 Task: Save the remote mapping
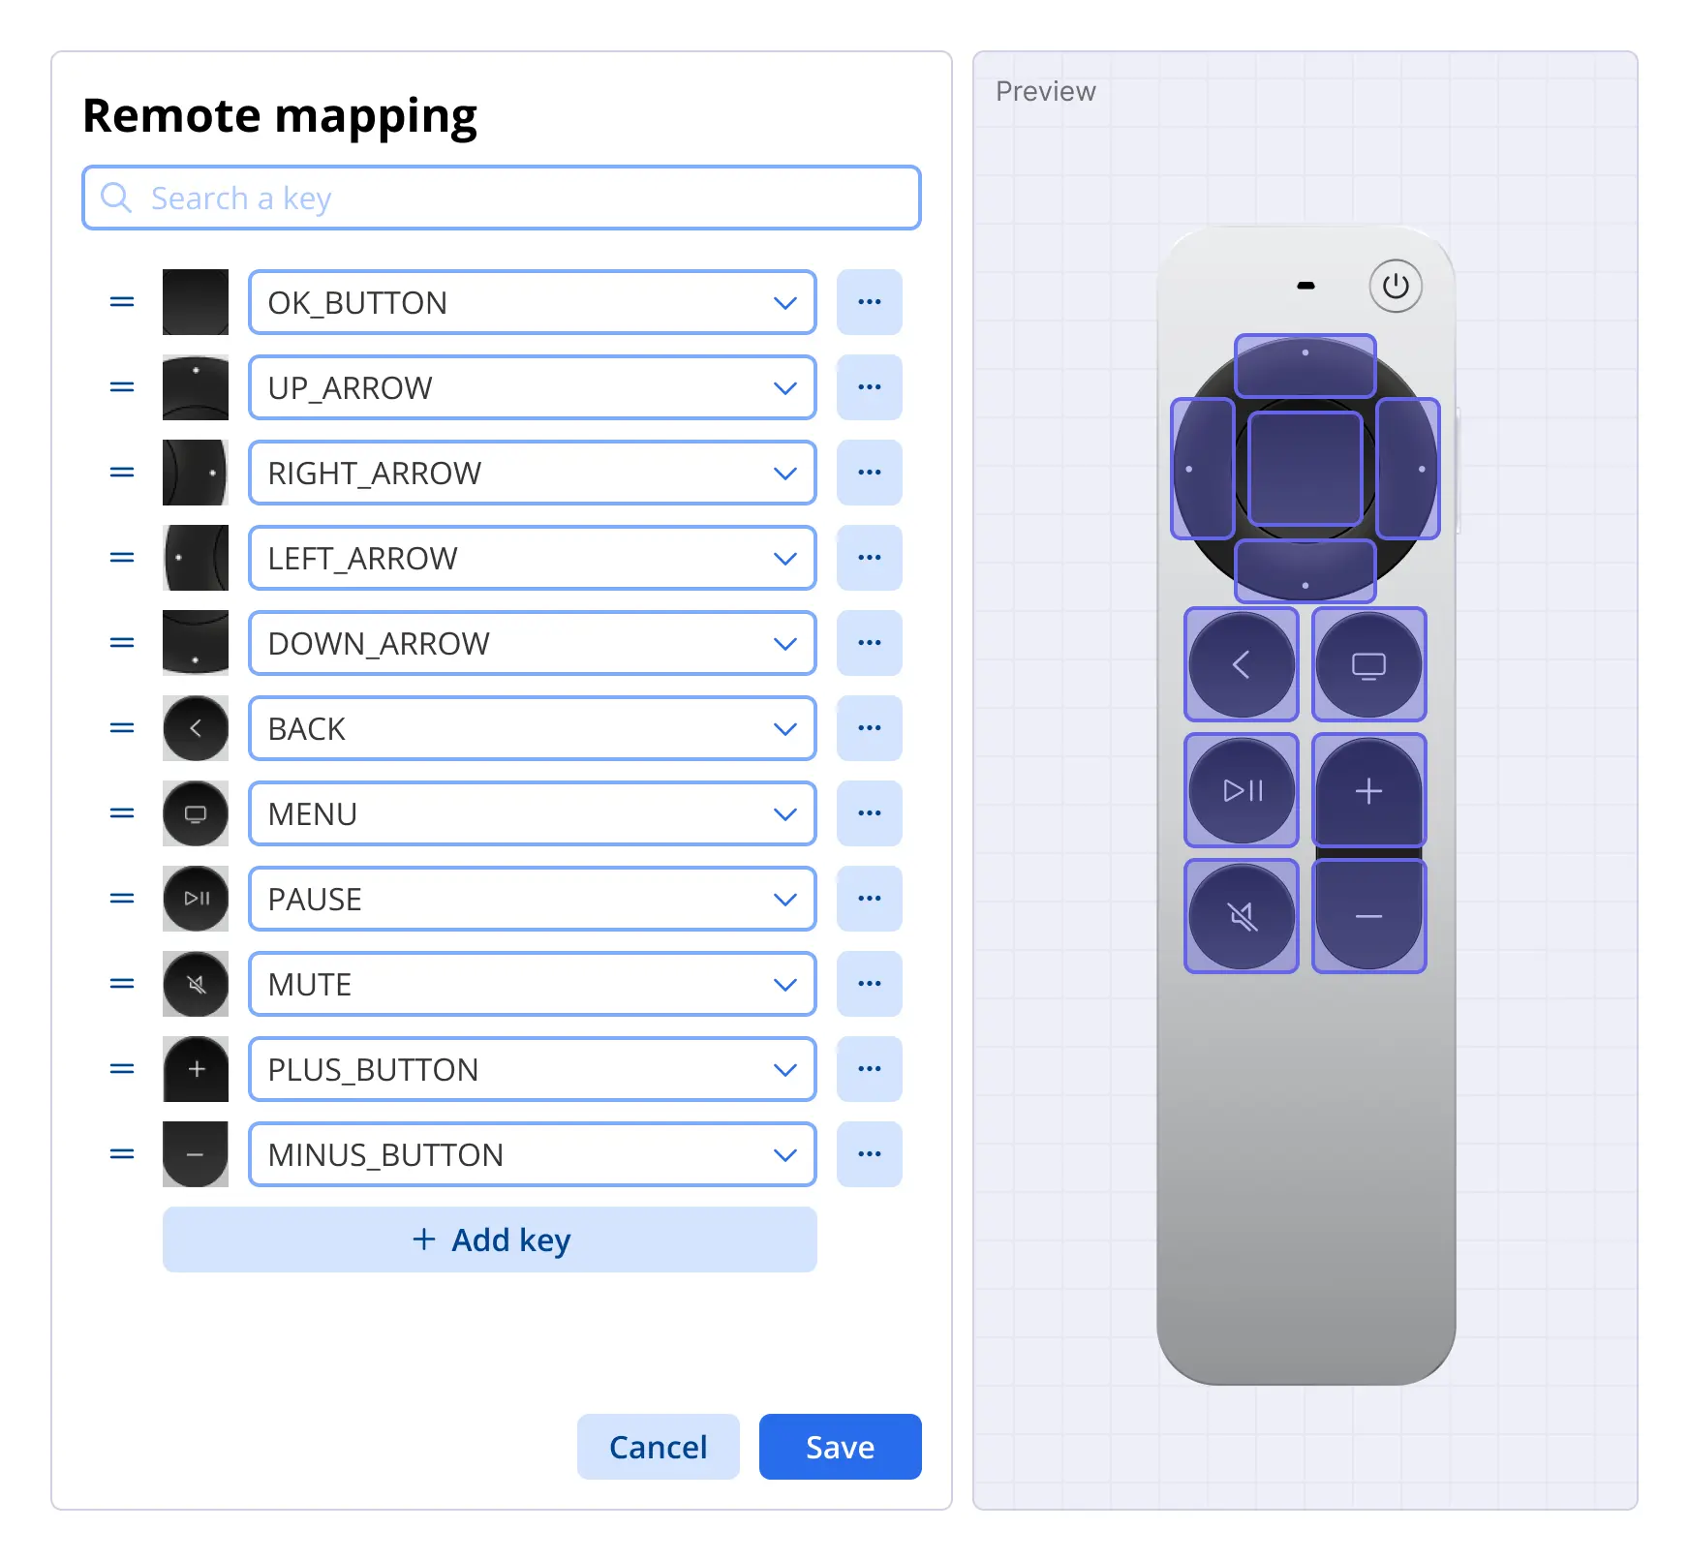841,1447
